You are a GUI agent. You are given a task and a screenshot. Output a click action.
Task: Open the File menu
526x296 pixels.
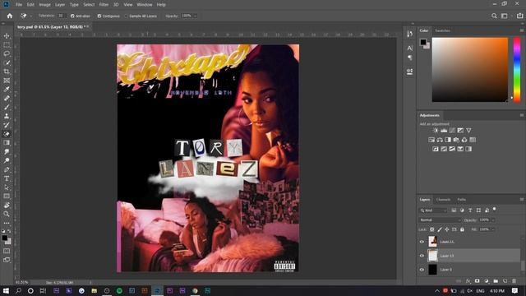19,5
